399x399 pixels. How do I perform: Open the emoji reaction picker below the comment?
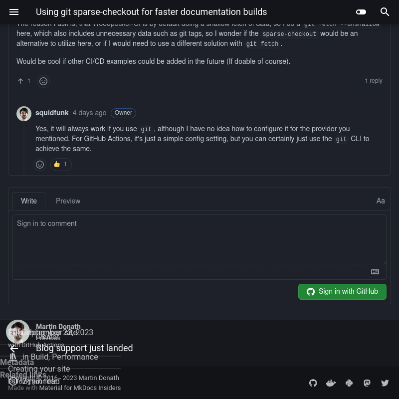pos(43,81)
